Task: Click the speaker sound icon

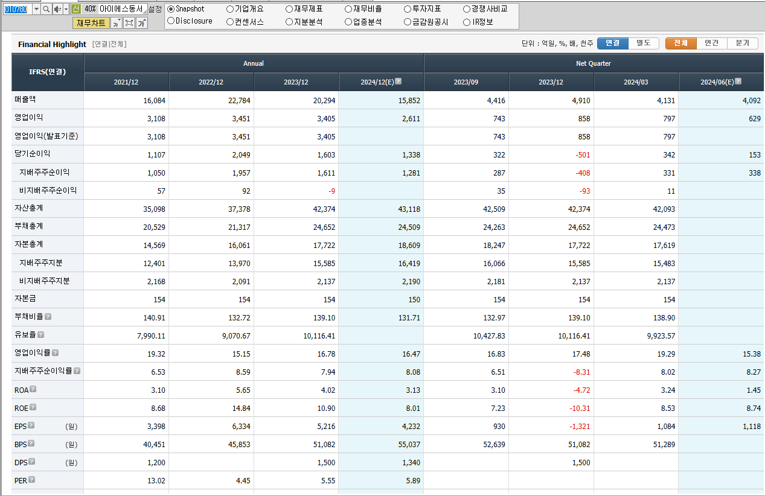Action: [57, 9]
